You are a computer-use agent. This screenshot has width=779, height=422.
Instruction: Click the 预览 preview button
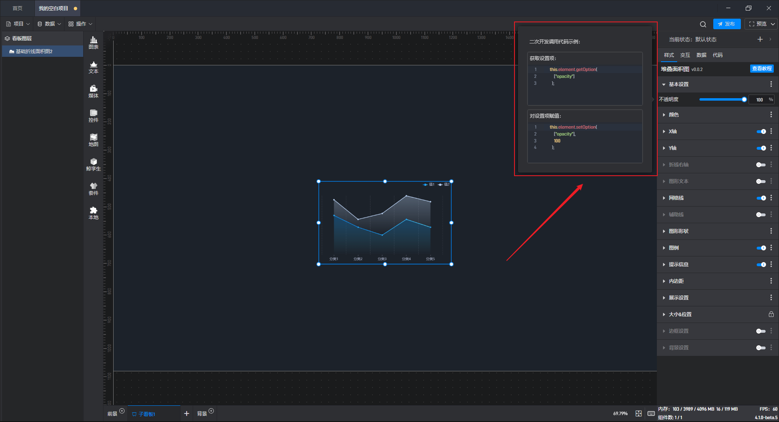pyautogui.click(x=757, y=24)
